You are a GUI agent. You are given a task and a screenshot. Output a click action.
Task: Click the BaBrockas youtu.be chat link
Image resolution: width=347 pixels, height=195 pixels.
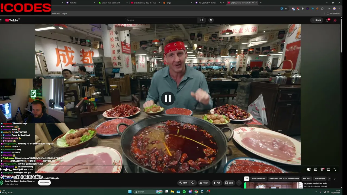click(x=40, y=158)
